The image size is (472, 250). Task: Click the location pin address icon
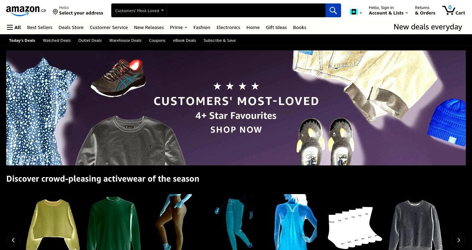click(x=55, y=12)
